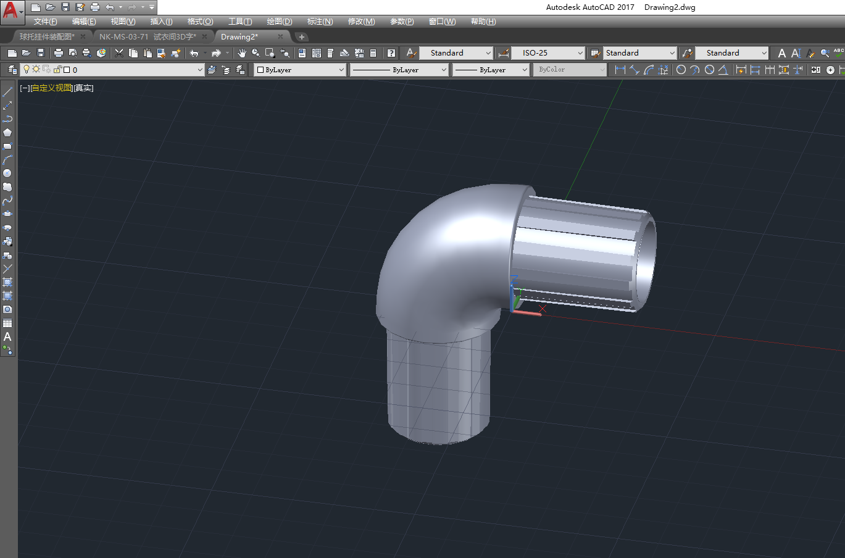Open the 标注(N) menu
The width and height of the screenshot is (845, 558).
coord(320,22)
